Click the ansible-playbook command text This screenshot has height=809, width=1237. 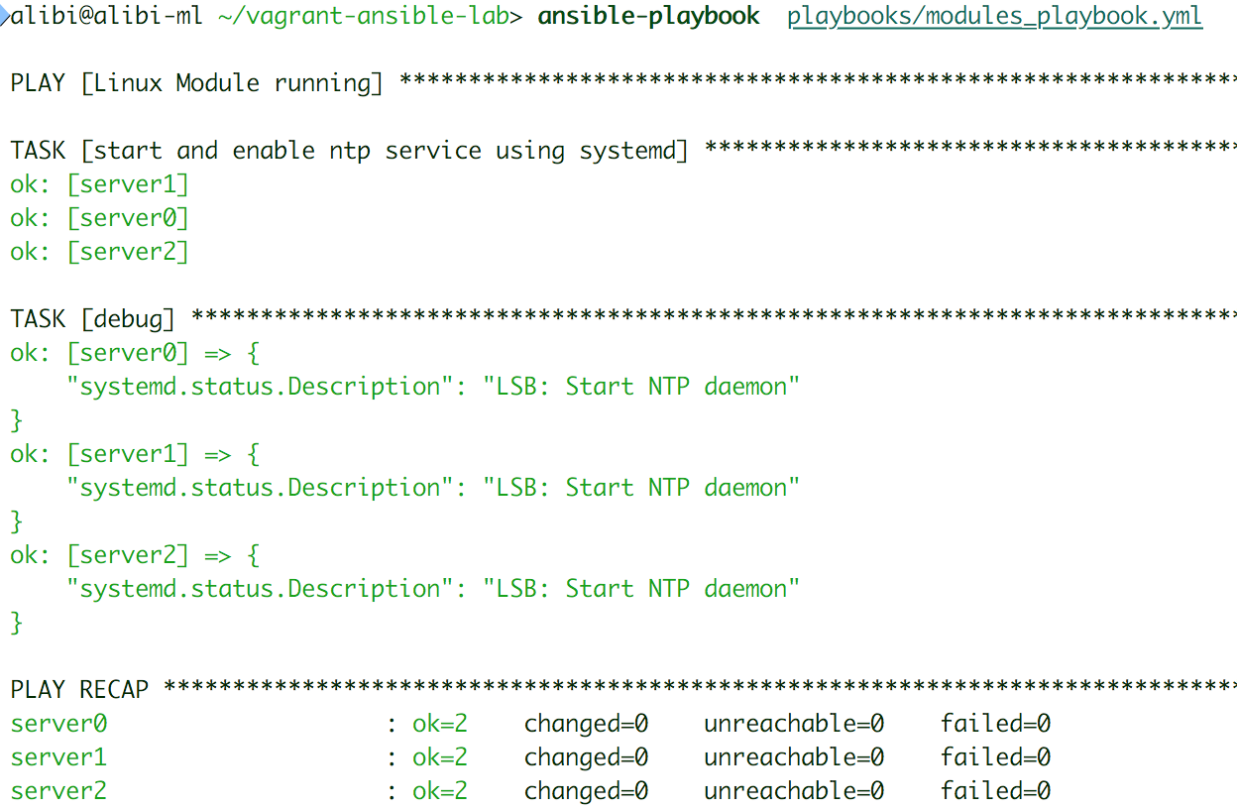click(x=649, y=17)
